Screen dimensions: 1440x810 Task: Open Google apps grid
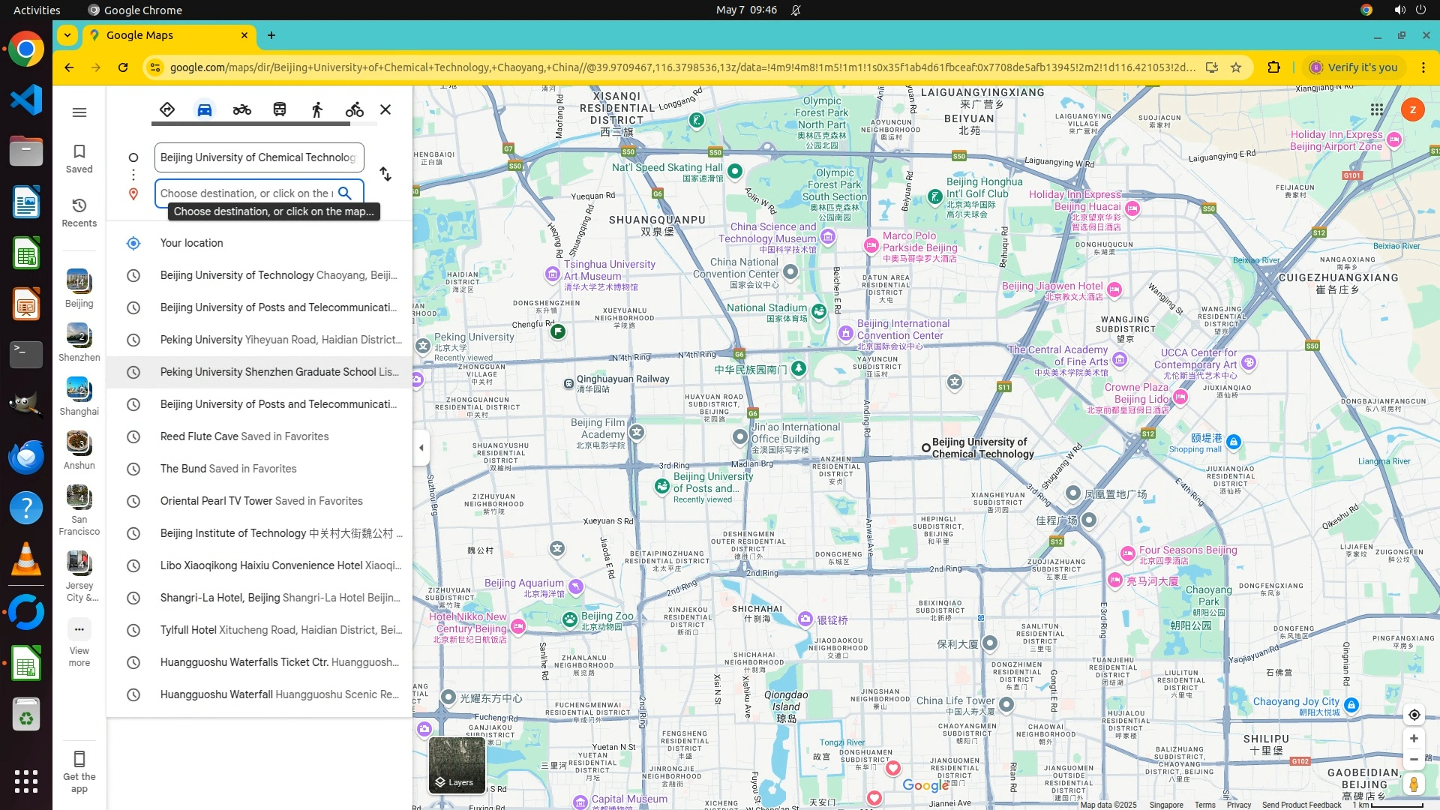click(x=1377, y=109)
